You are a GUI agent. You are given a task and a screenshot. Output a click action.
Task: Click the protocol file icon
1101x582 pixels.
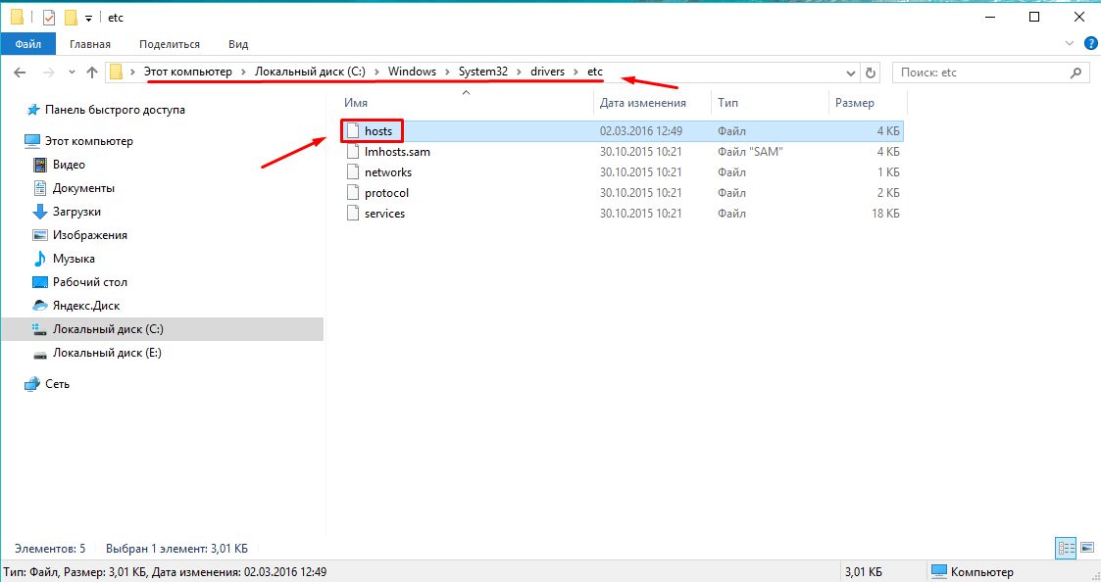pyautogui.click(x=353, y=192)
